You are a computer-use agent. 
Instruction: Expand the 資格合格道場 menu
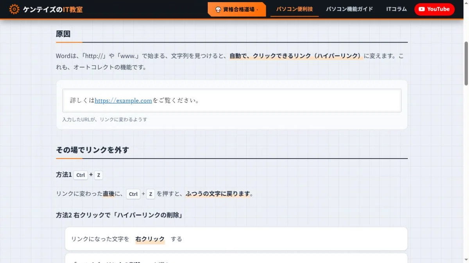coord(237,9)
